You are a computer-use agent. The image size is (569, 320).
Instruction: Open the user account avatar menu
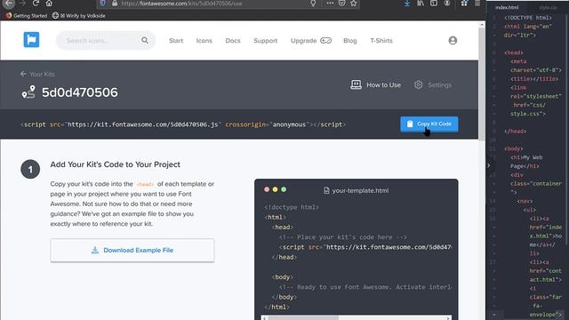point(453,40)
